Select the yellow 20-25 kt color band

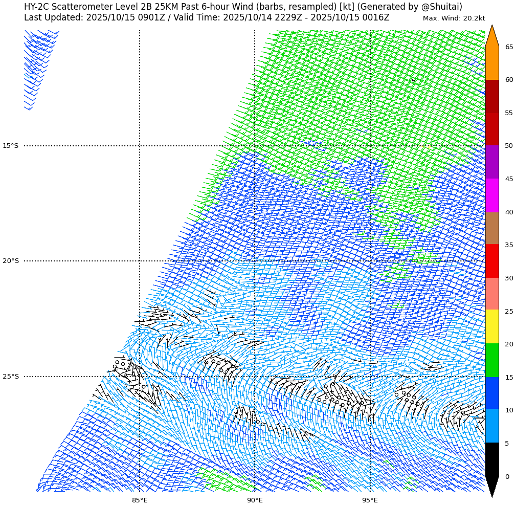coord(491,326)
